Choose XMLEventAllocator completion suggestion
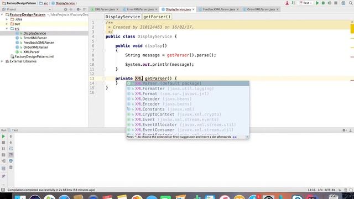354x199 pixels. pos(188,124)
